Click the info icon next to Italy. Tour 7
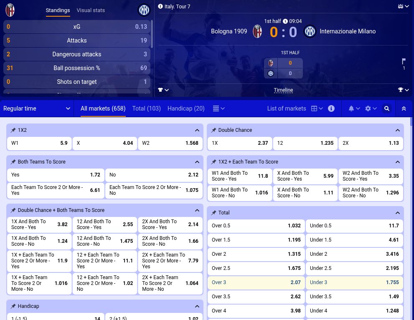The width and height of the screenshot is (414, 320). (160, 6)
